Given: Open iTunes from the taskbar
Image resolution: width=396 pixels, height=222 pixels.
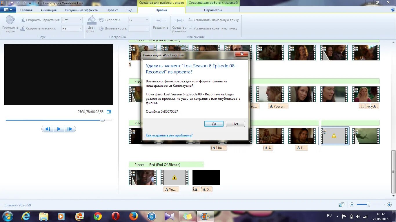Looking at the screenshot, I should pos(152,216).
